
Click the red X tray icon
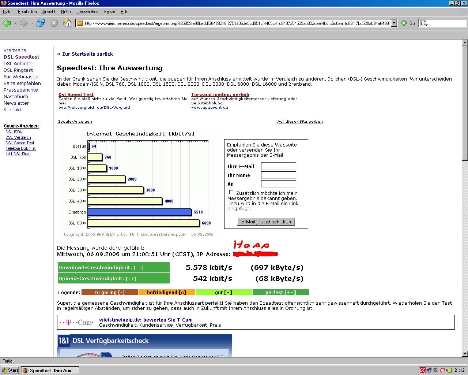click(x=442, y=370)
